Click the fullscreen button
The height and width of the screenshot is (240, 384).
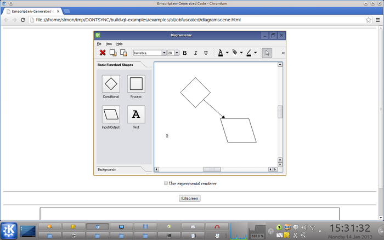(x=190, y=198)
